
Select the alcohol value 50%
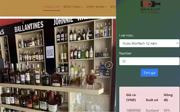(167, 110)
